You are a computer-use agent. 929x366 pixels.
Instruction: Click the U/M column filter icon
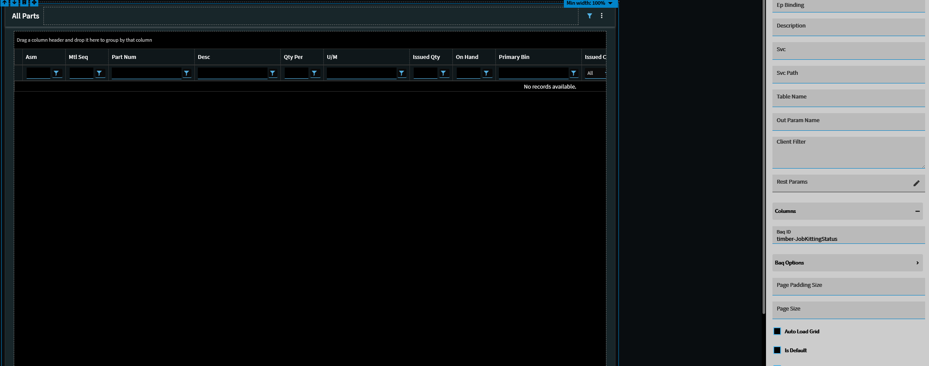[x=402, y=73]
